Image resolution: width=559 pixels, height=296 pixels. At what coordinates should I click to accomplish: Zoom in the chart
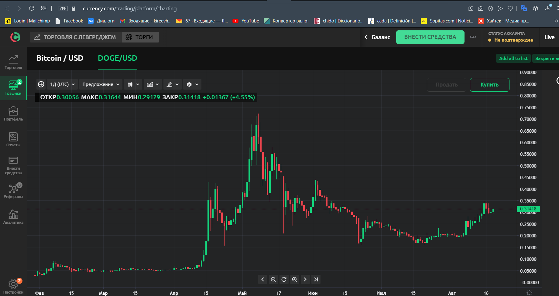coord(294,279)
